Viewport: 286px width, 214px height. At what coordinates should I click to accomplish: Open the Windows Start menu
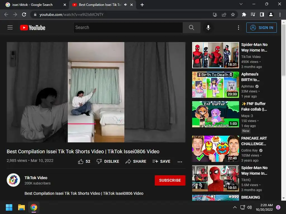(9, 207)
